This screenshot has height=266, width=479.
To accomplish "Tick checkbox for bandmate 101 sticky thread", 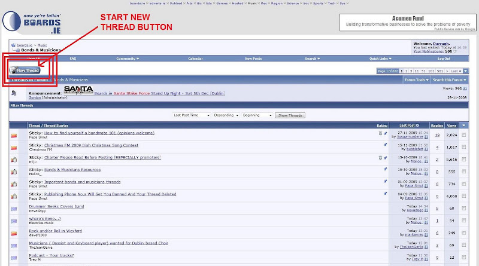I will click(x=463, y=134).
